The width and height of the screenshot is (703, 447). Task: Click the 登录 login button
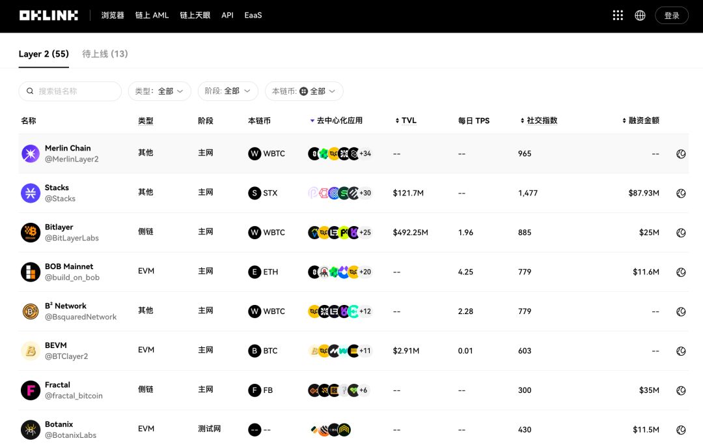pos(671,15)
